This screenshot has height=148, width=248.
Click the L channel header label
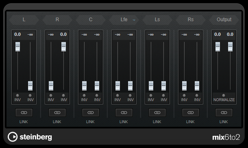(24, 20)
